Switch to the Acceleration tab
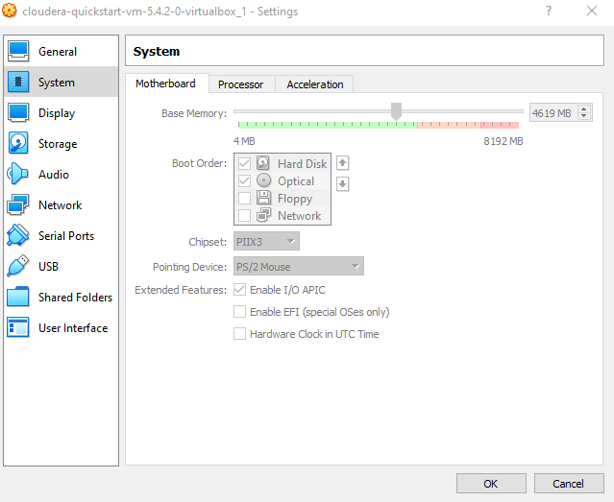The height and width of the screenshot is (502, 614). (x=315, y=84)
